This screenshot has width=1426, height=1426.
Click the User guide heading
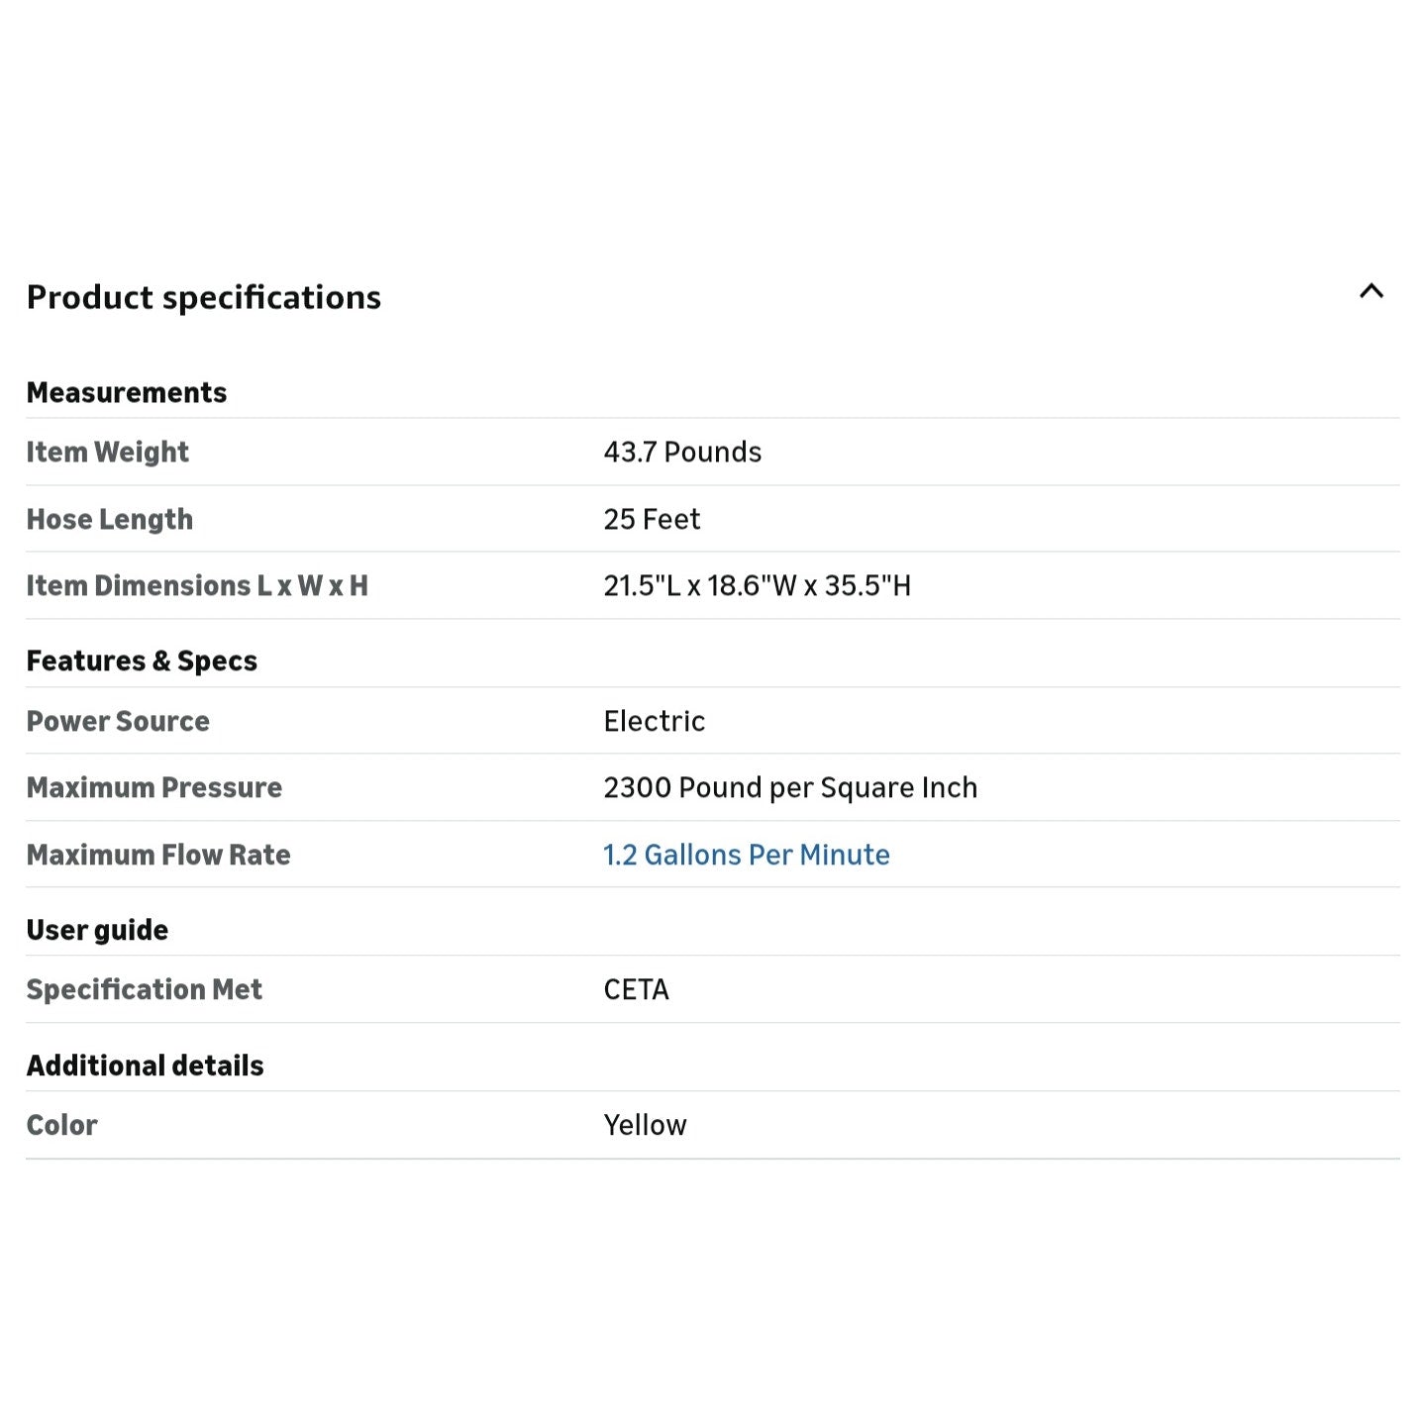click(x=97, y=930)
